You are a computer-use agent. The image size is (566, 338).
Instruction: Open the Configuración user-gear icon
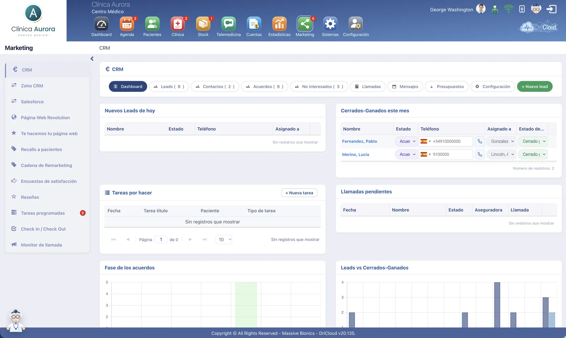[x=356, y=24]
